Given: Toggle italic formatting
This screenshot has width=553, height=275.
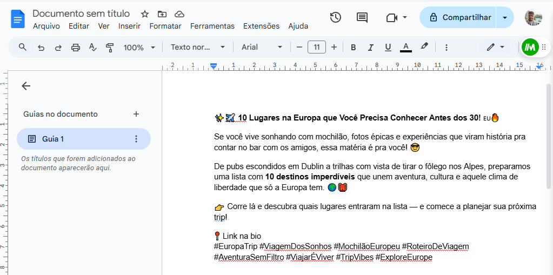Looking at the screenshot, I should 370,48.
